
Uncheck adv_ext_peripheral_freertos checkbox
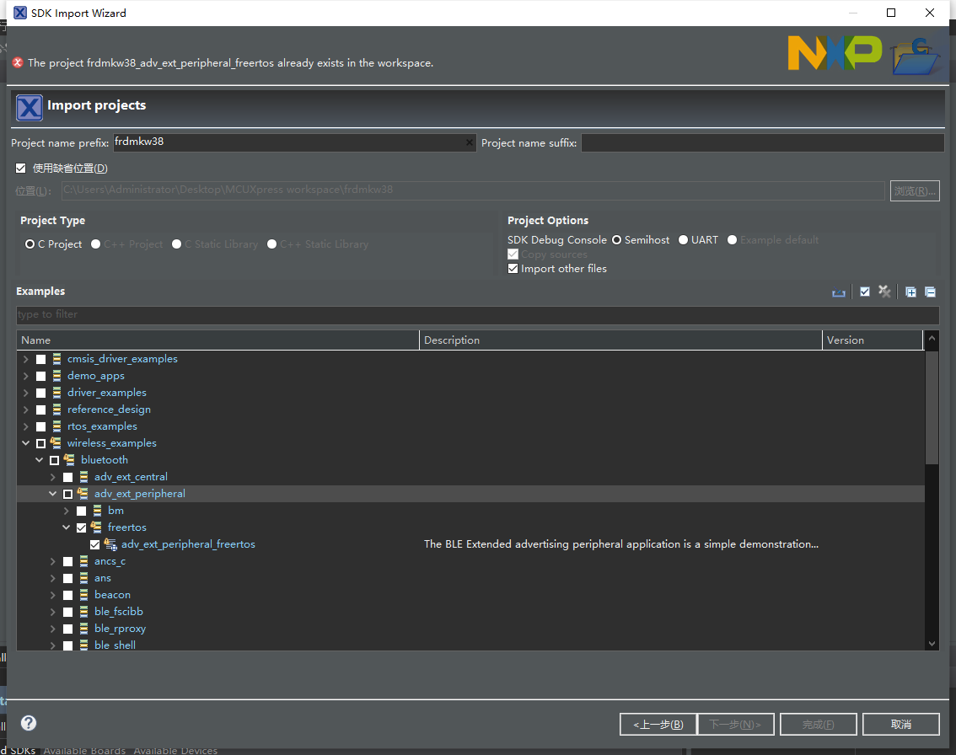click(94, 545)
